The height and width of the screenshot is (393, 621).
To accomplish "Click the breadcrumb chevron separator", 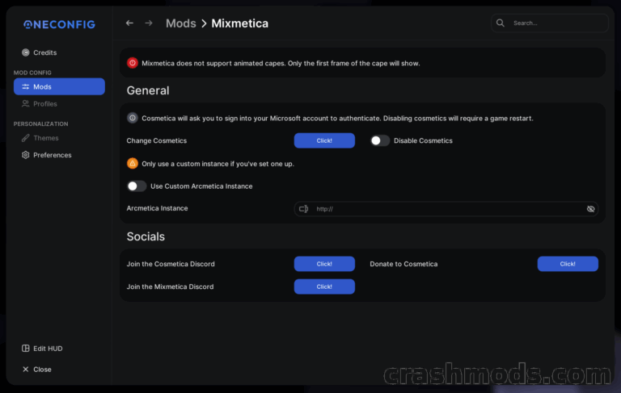I will (204, 23).
